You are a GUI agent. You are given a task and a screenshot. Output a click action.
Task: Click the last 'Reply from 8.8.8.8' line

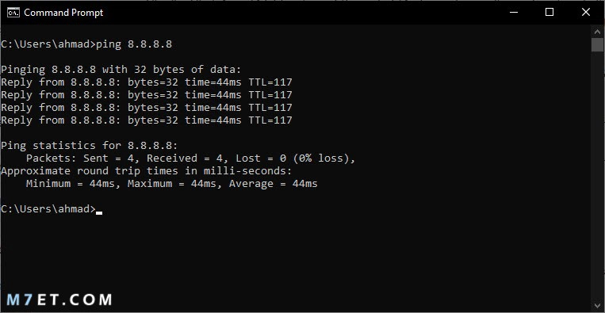point(147,120)
